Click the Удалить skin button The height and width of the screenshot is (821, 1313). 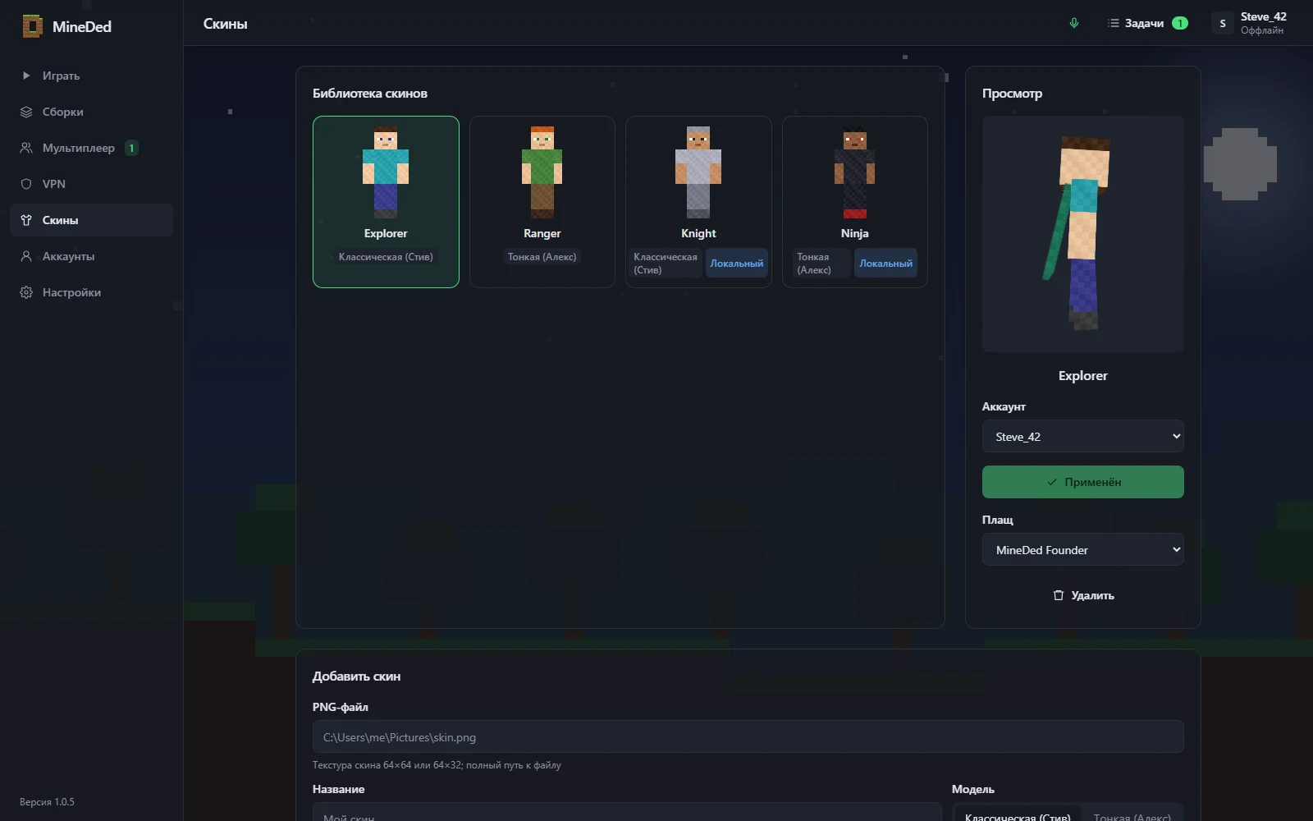1083,595
